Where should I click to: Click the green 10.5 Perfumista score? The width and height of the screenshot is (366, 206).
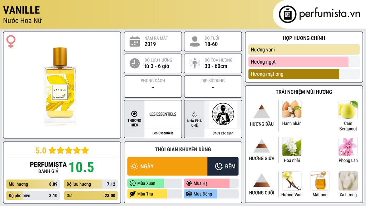click(81, 167)
